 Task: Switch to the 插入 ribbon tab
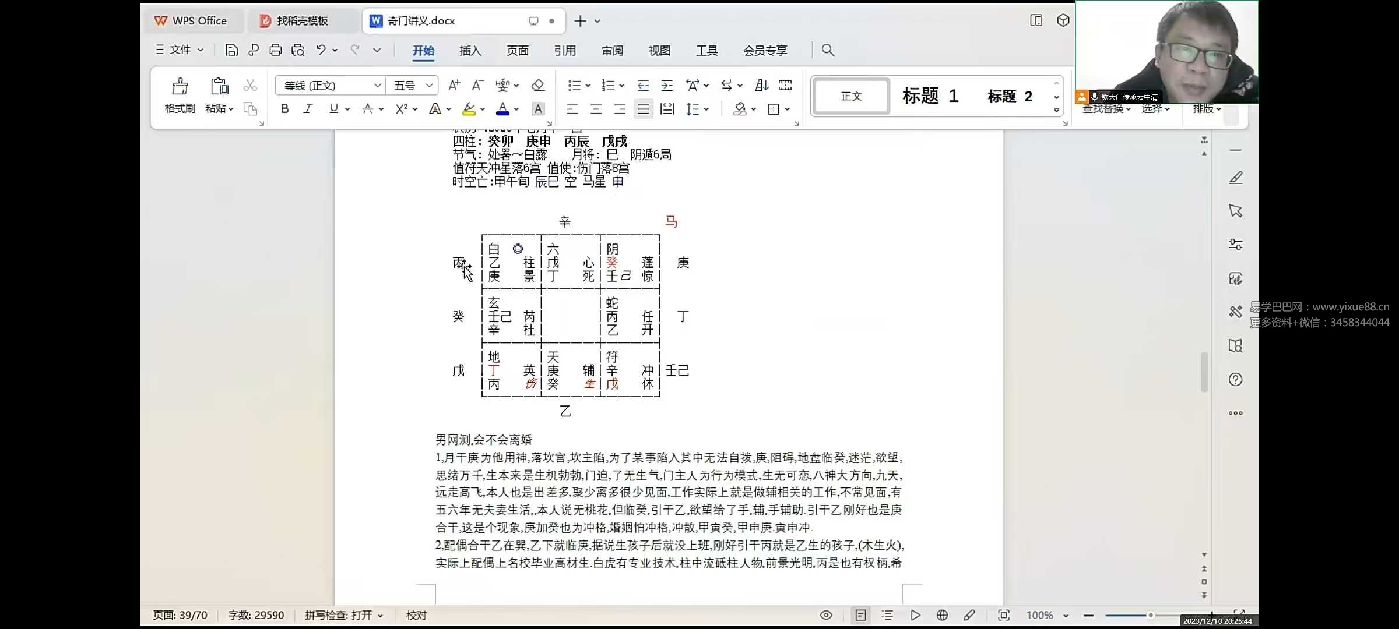point(470,51)
